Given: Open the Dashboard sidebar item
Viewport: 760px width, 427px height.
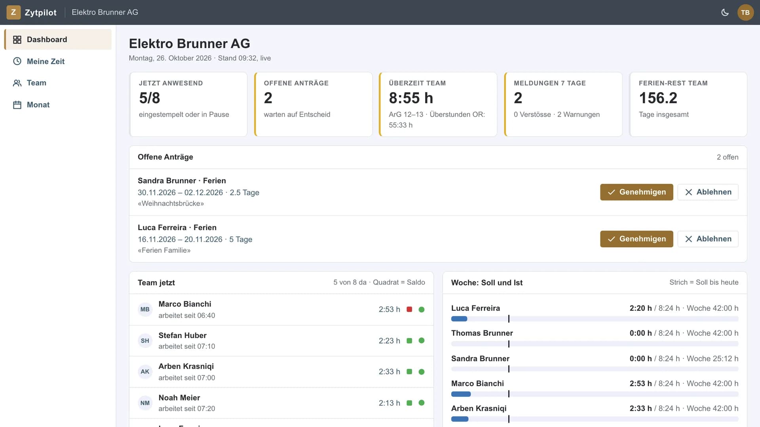Looking at the screenshot, I should click(x=58, y=40).
